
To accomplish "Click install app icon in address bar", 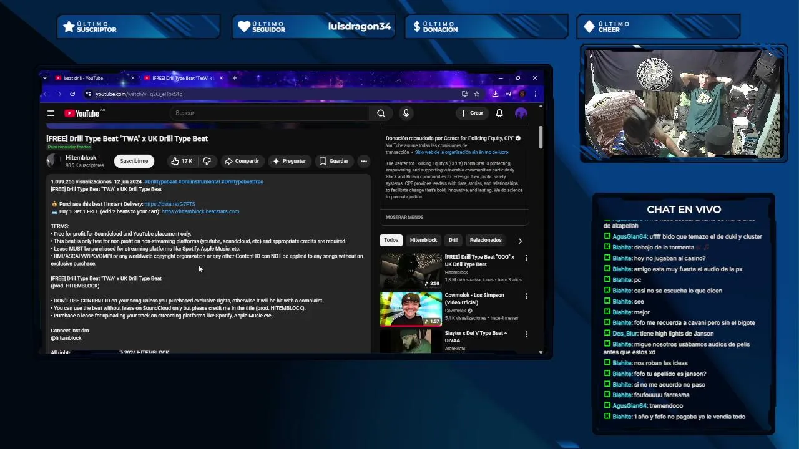I will (x=464, y=94).
